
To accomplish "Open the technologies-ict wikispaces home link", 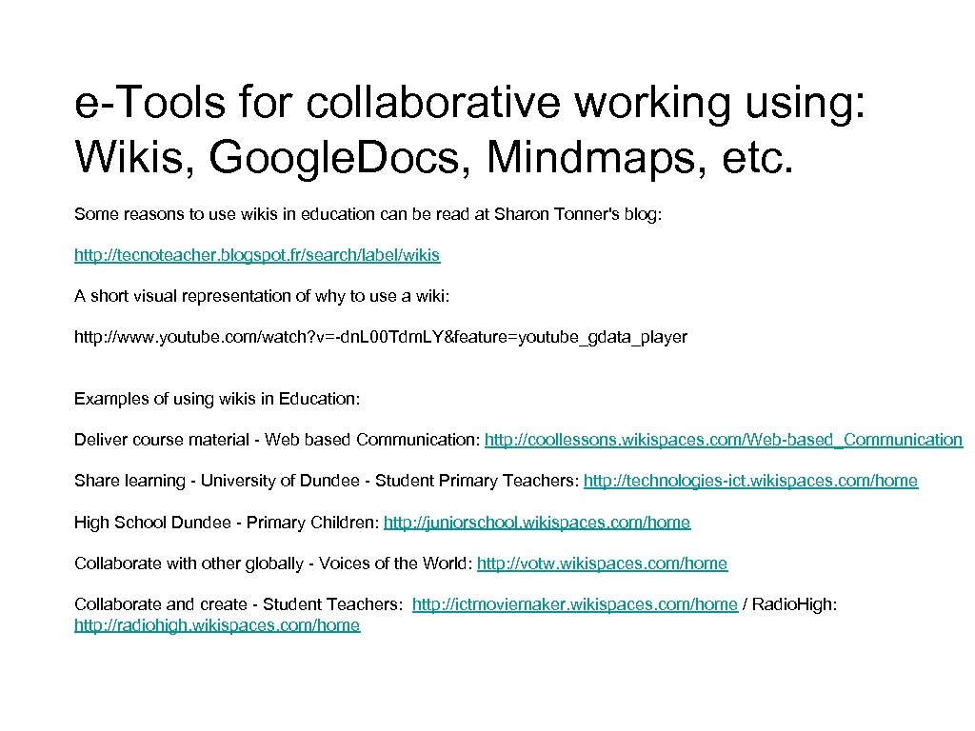I will click(749, 481).
